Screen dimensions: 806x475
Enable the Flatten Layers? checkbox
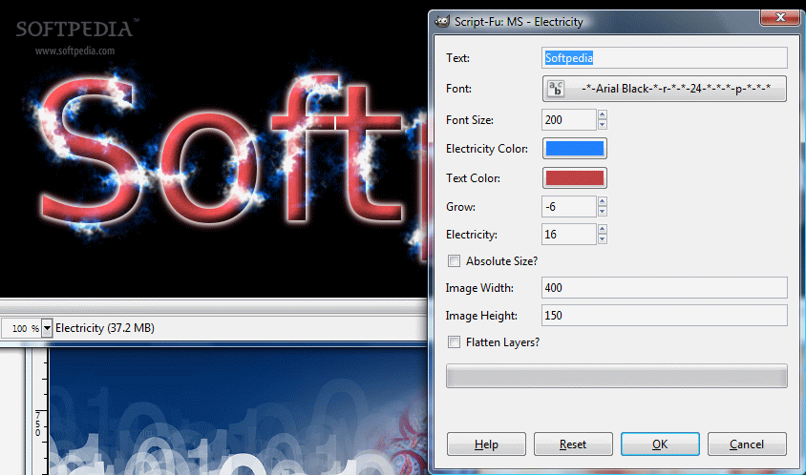[454, 342]
